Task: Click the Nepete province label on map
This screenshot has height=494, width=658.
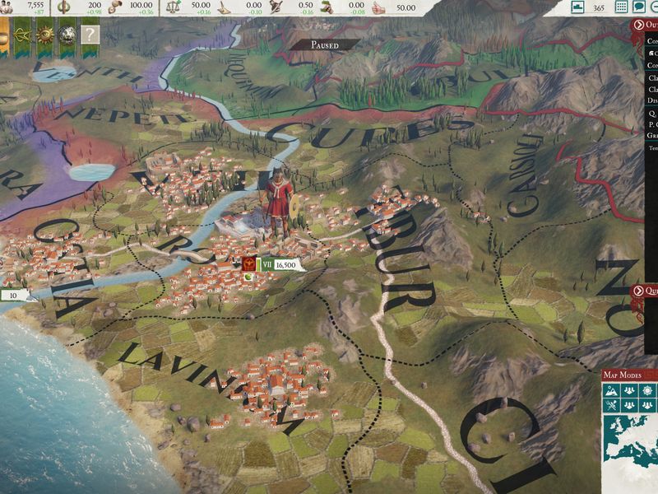Action: click(x=126, y=114)
